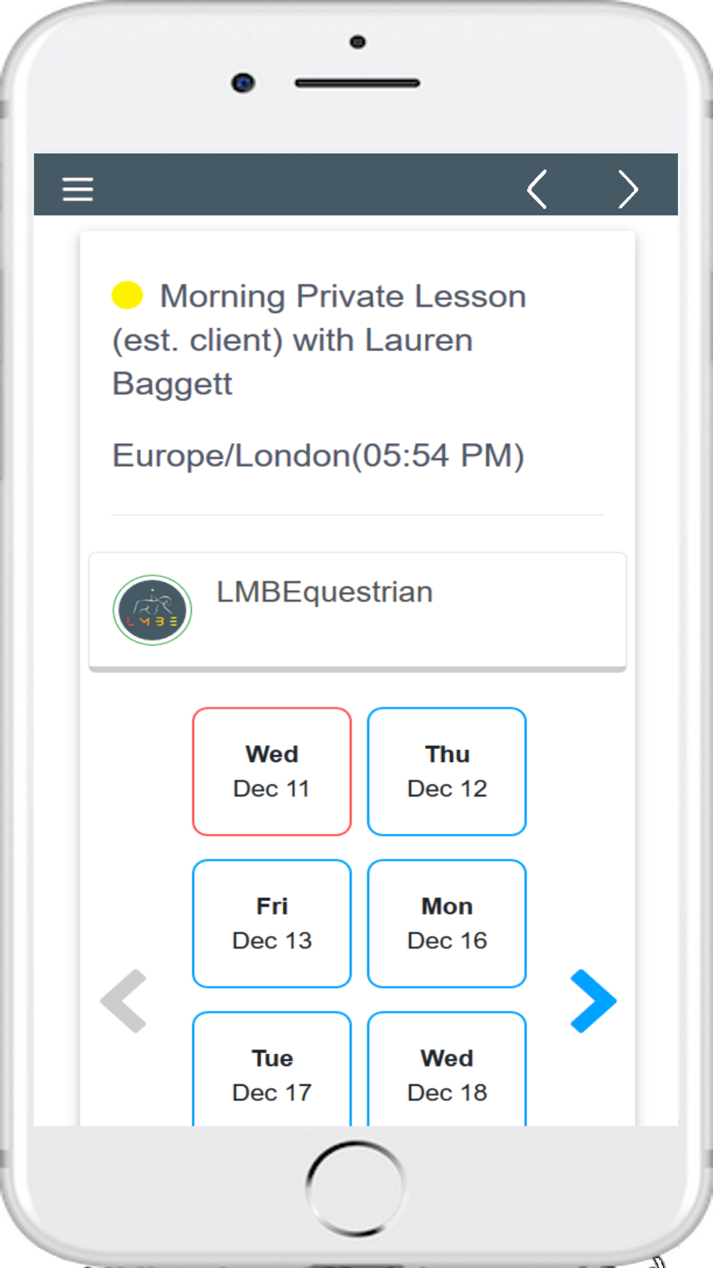Select Wed Dec 11 date
Viewport: 713px width, 1268px height.
(x=272, y=771)
